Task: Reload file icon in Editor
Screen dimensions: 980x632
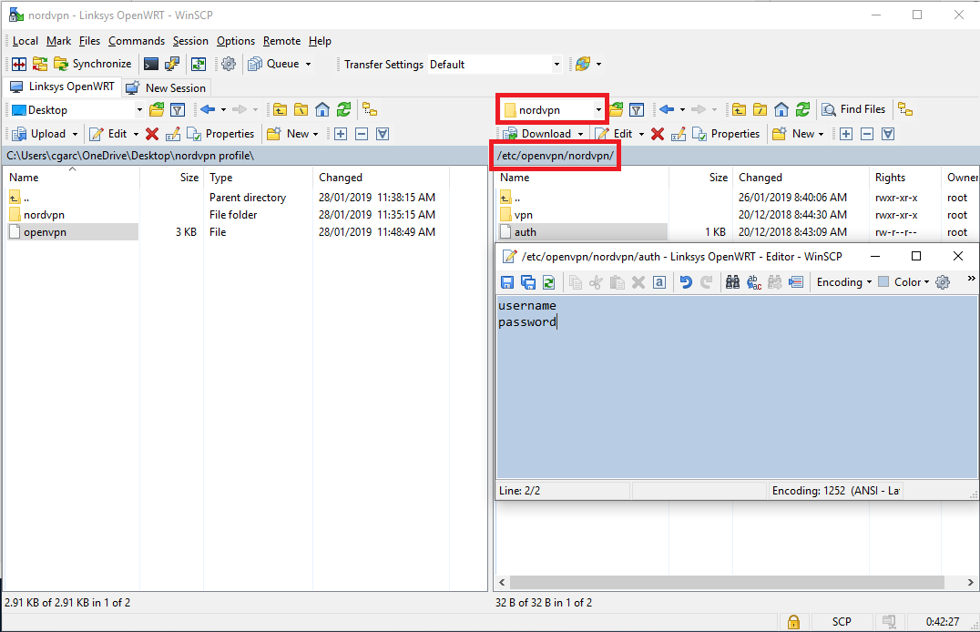Action: click(x=549, y=282)
